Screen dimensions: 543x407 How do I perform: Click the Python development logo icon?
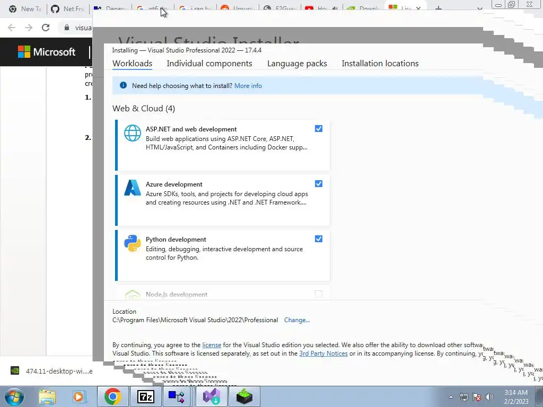pyautogui.click(x=133, y=243)
